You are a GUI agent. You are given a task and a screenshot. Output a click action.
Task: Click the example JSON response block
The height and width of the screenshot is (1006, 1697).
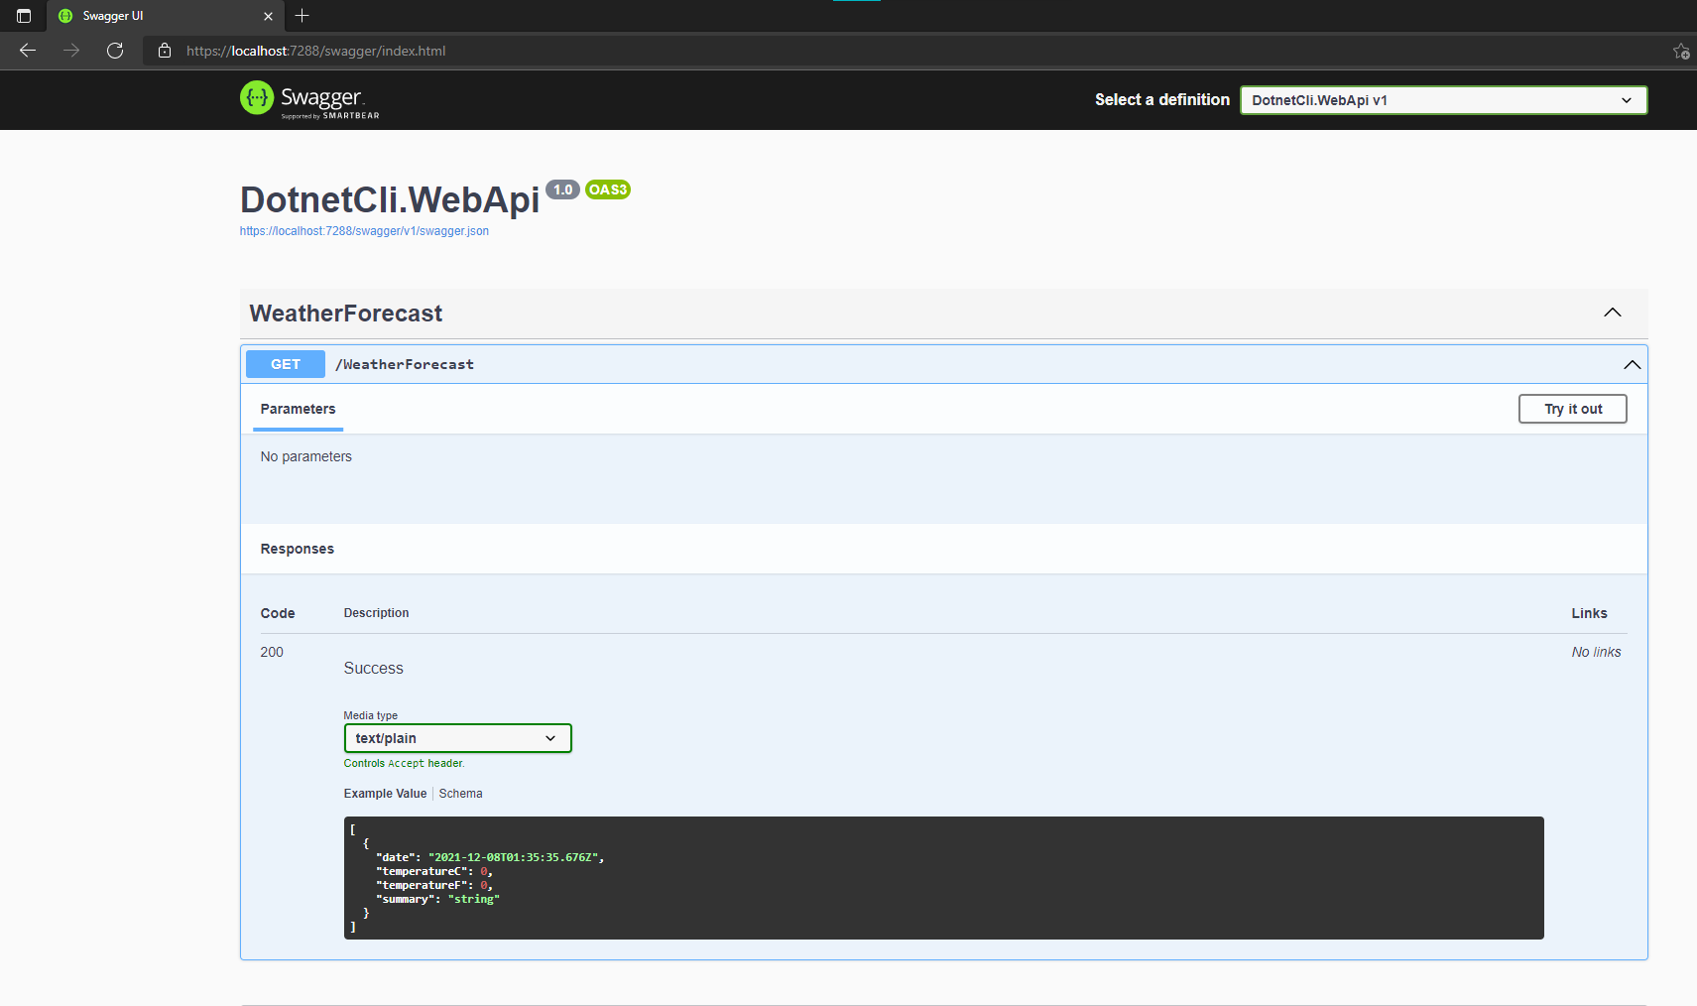click(x=943, y=878)
